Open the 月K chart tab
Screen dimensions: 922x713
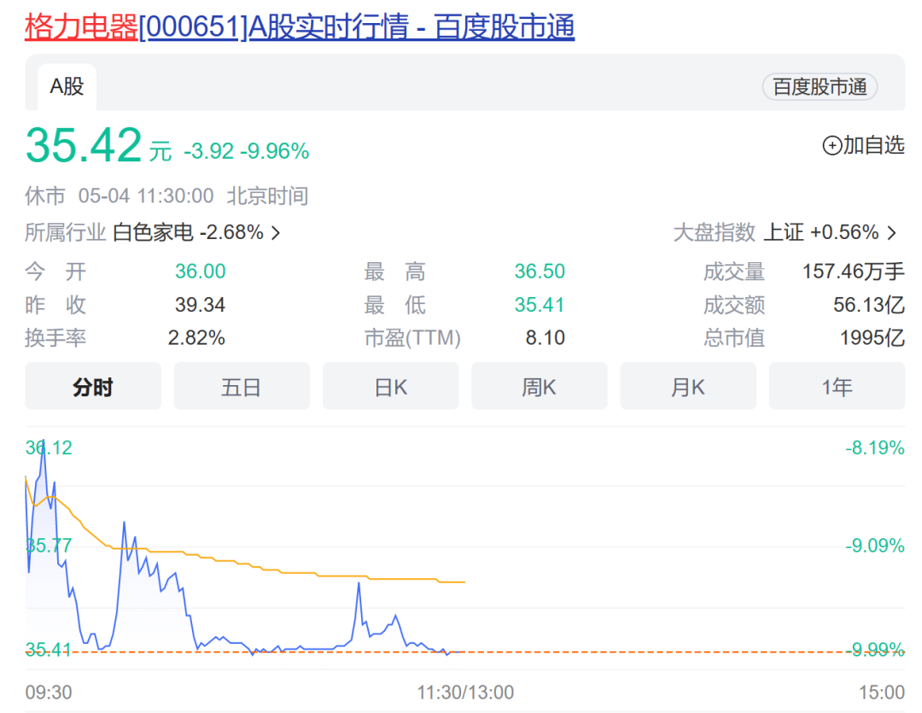click(x=688, y=387)
